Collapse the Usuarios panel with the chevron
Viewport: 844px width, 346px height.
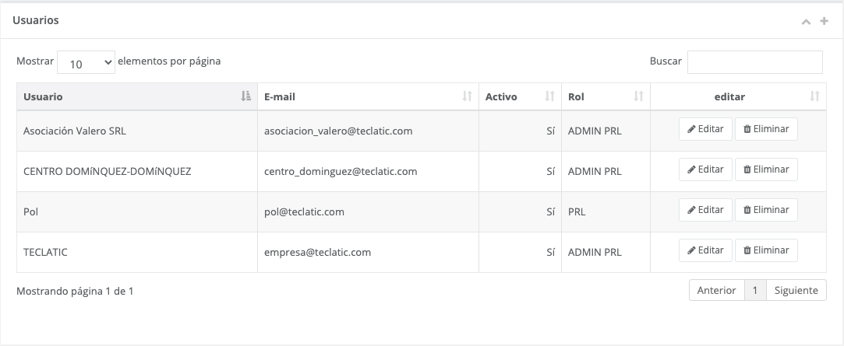point(807,22)
